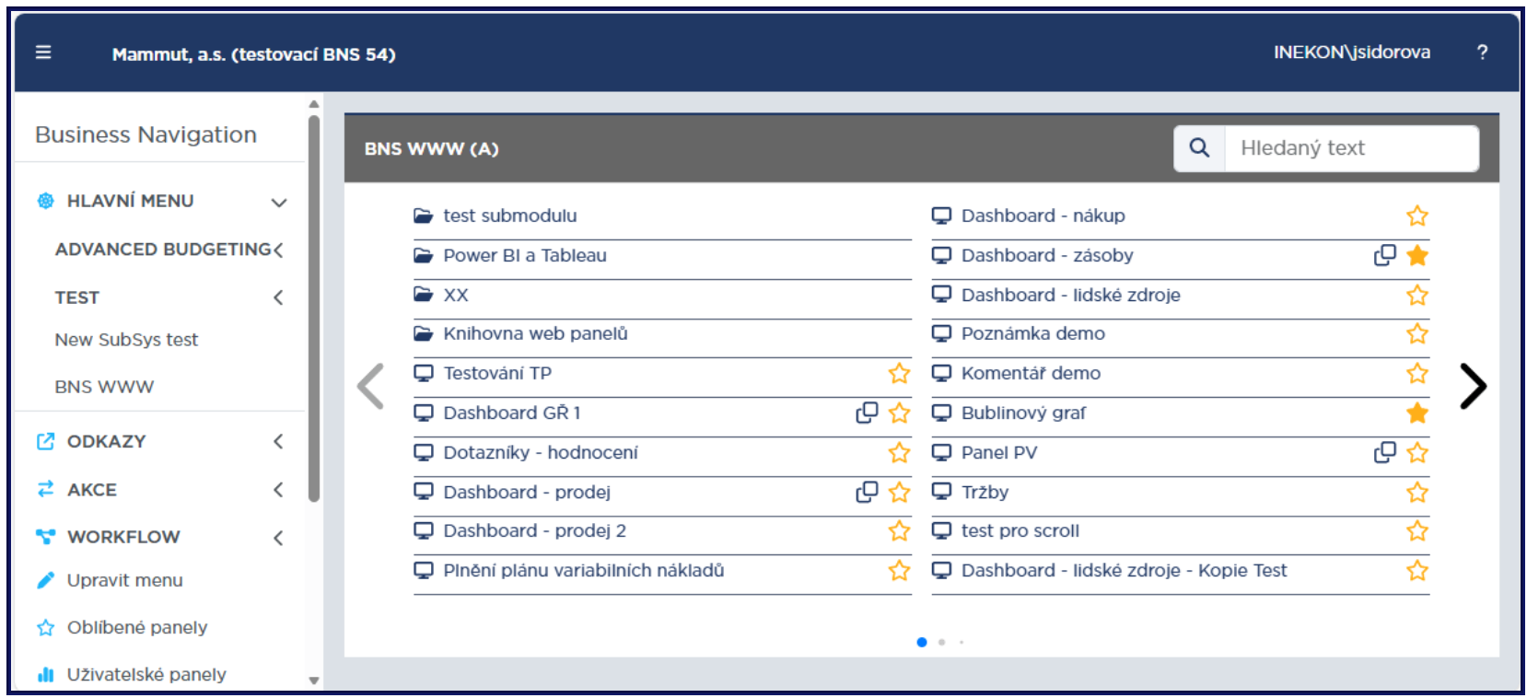The height and width of the screenshot is (698, 1527).
Task: Toggle favorite star for Testování TP
Action: tap(899, 373)
